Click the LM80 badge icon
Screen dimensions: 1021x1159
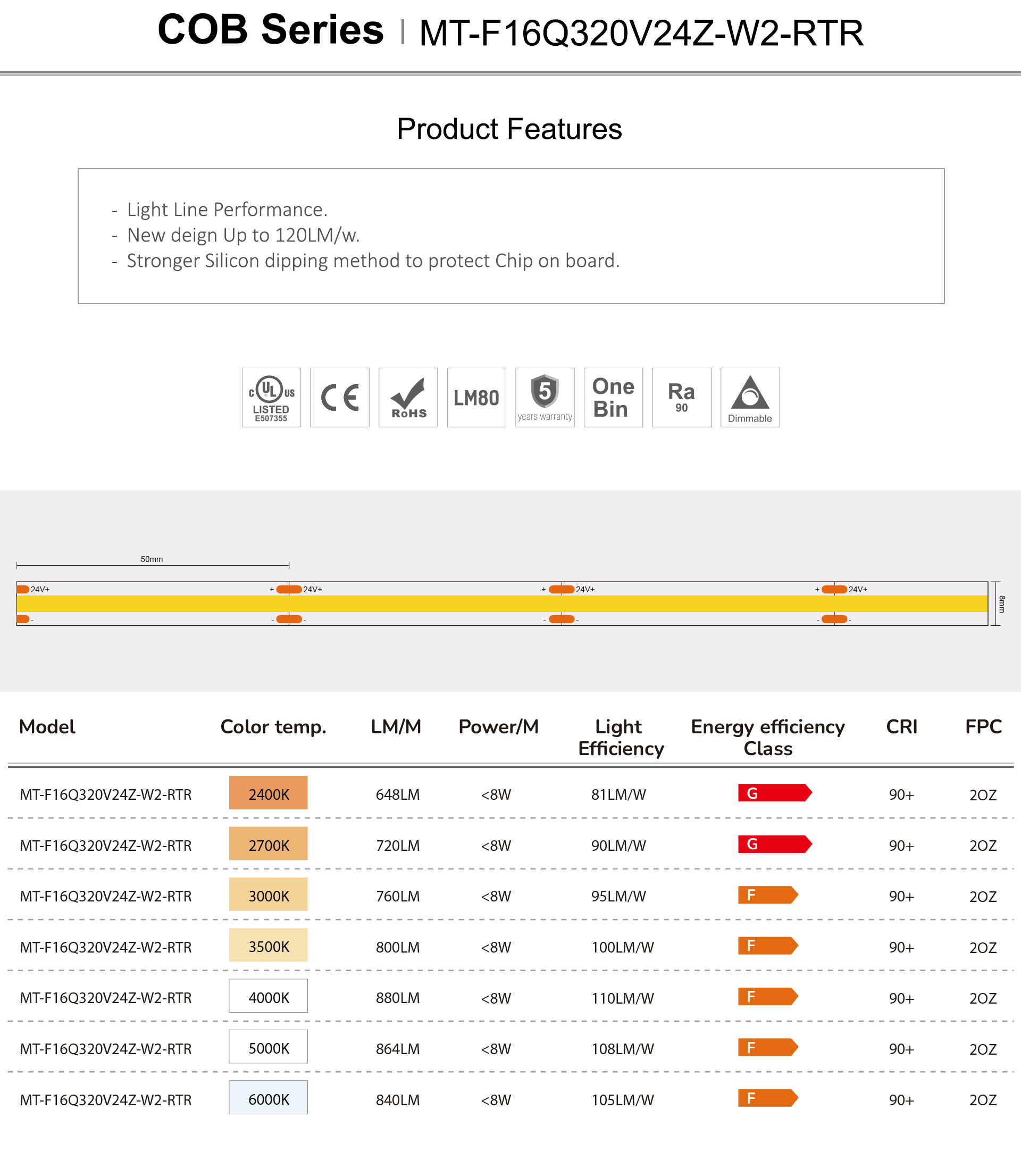tap(476, 398)
